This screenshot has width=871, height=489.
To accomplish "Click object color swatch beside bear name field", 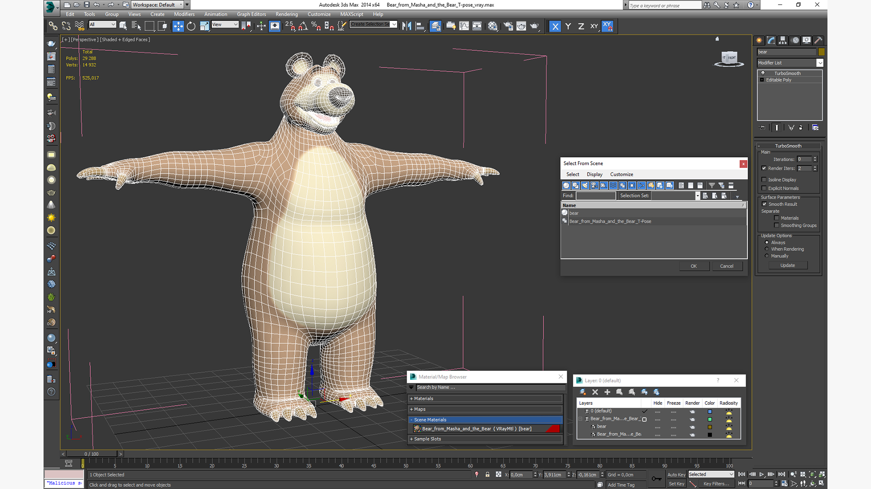I will [x=821, y=52].
